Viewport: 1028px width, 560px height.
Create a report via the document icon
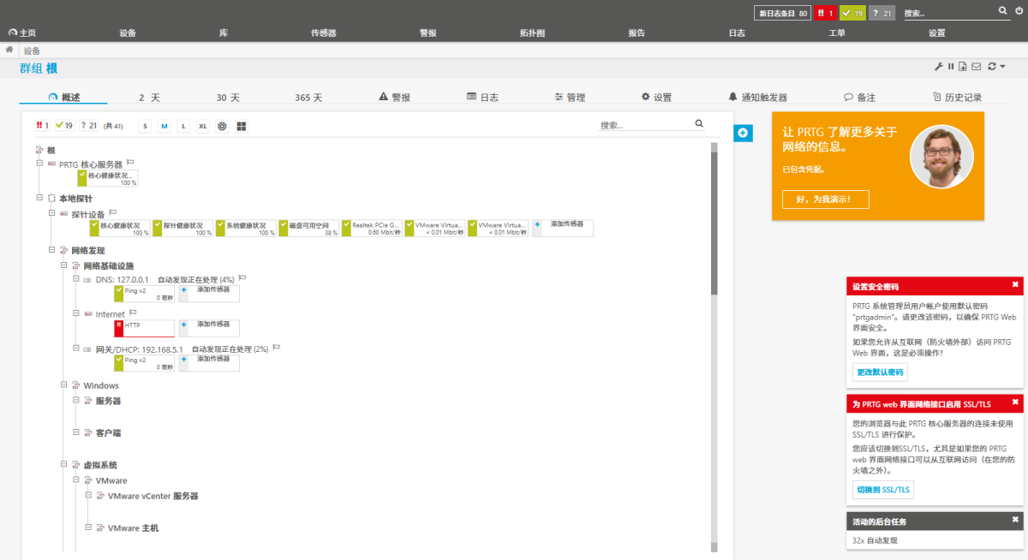click(963, 66)
